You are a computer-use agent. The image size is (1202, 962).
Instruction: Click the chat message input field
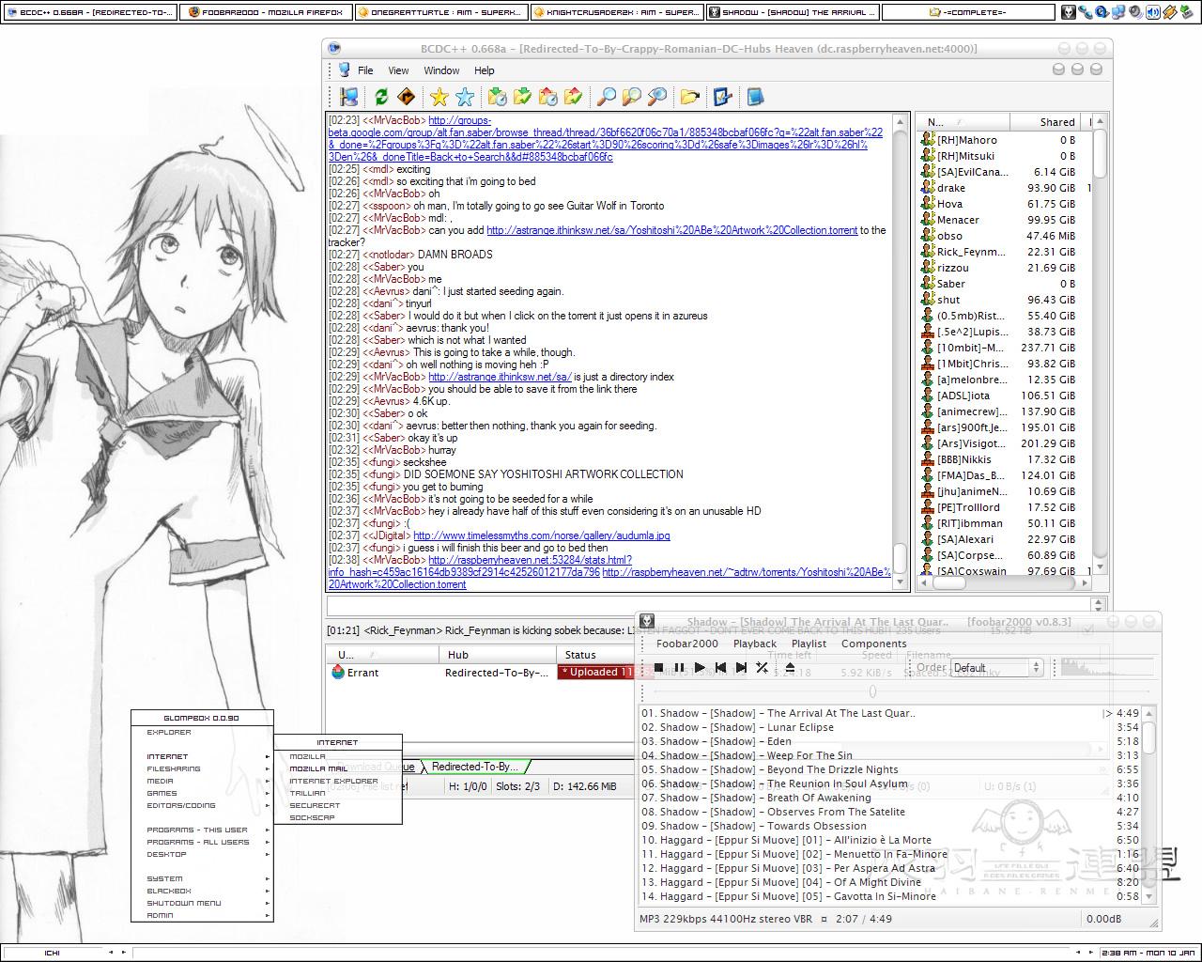(709, 605)
